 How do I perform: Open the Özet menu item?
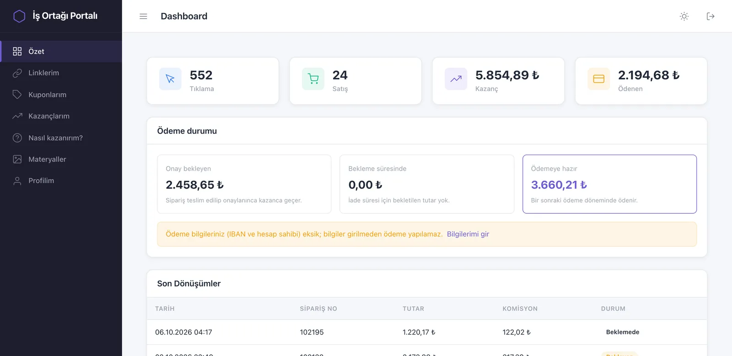point(61,51)
